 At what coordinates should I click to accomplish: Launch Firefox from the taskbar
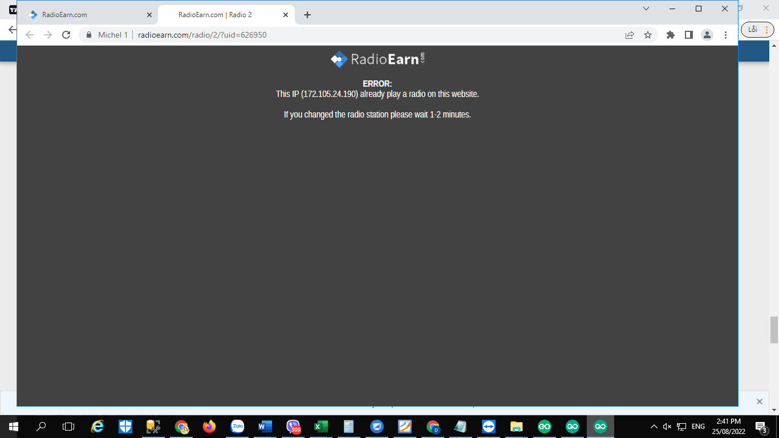[209, 427]
